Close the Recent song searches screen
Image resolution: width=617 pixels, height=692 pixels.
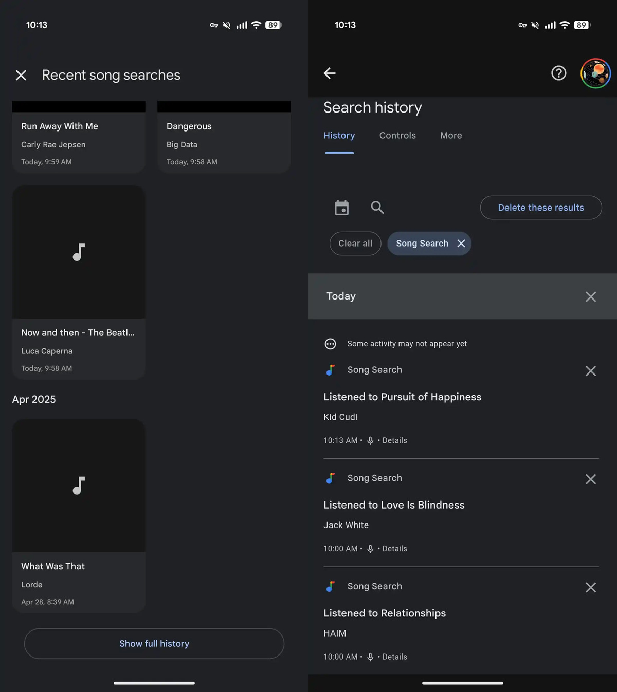tap(21, 76)
